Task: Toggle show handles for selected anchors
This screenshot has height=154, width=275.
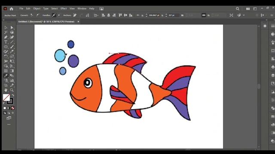Action: (x=54, y=15)
